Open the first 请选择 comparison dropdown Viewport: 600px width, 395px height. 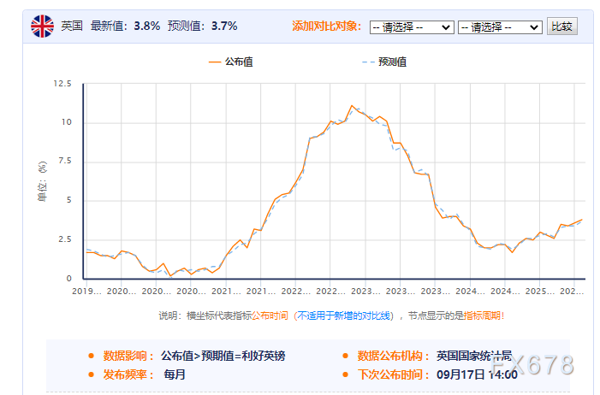[411, 27]
